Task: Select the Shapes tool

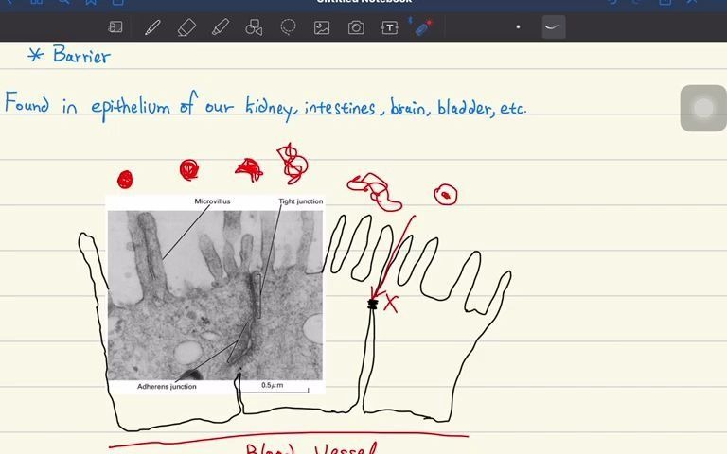Action: (x=254, y=27)
